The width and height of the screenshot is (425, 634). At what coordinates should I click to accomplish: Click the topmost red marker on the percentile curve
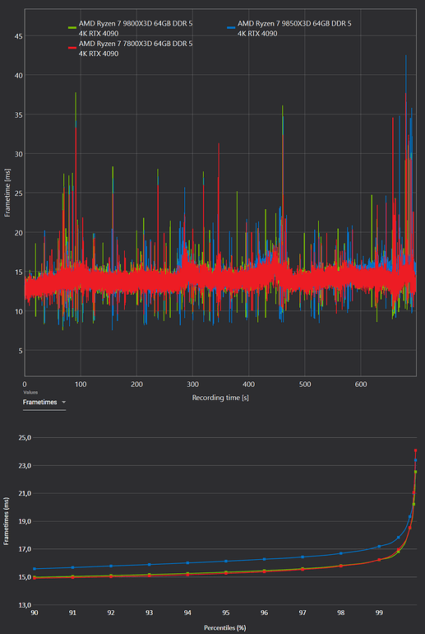(416, 450)
